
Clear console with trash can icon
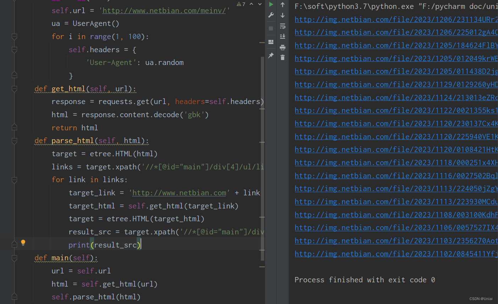(x=283, y=58)
